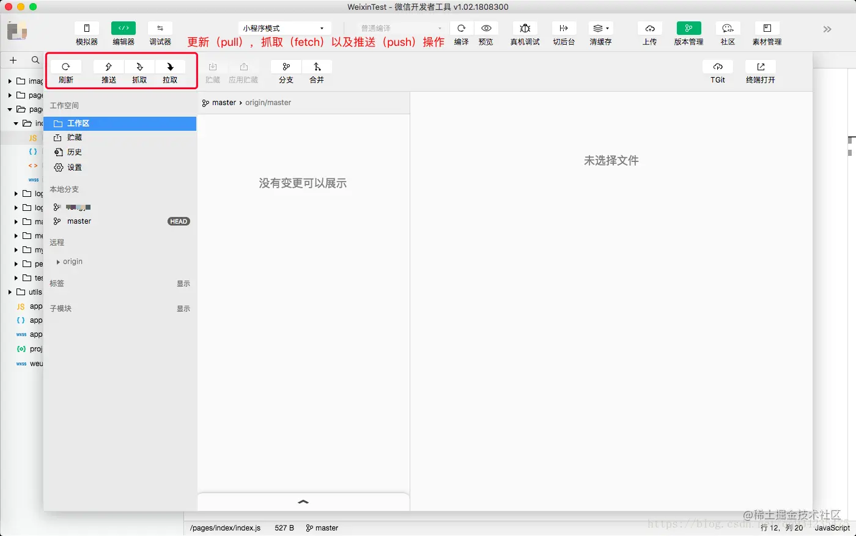Click the file search magnifier icon
Screen dimensions: 856x536
(x=35, y=60)
